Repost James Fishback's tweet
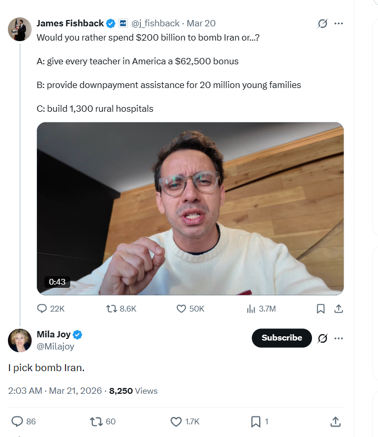The width and height of the screenshot is (378, 437). click(111, 308)
